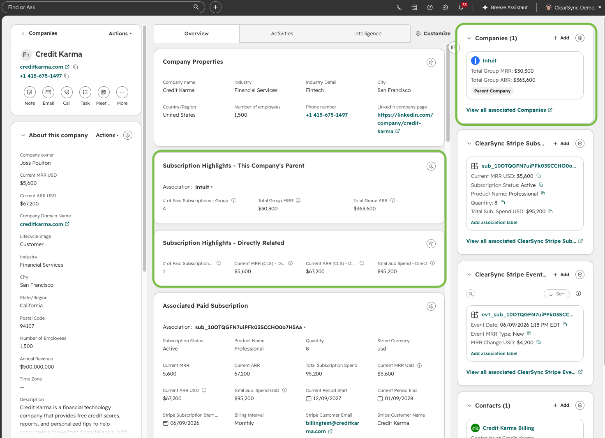This screenshot has height=438, width=605.
Task: Open the Sort control for Stripe Events
Action: [x=557, y=294]
